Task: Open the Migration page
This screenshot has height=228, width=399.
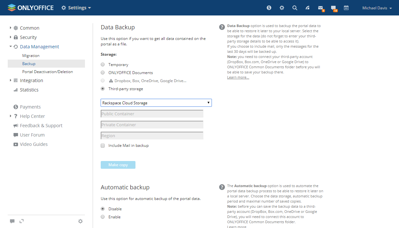Action: pyautogui.click(x=31, y=56)
